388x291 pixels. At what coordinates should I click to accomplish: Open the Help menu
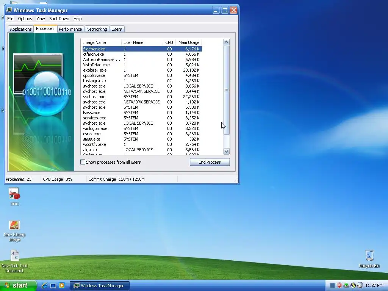click(77, 19)
